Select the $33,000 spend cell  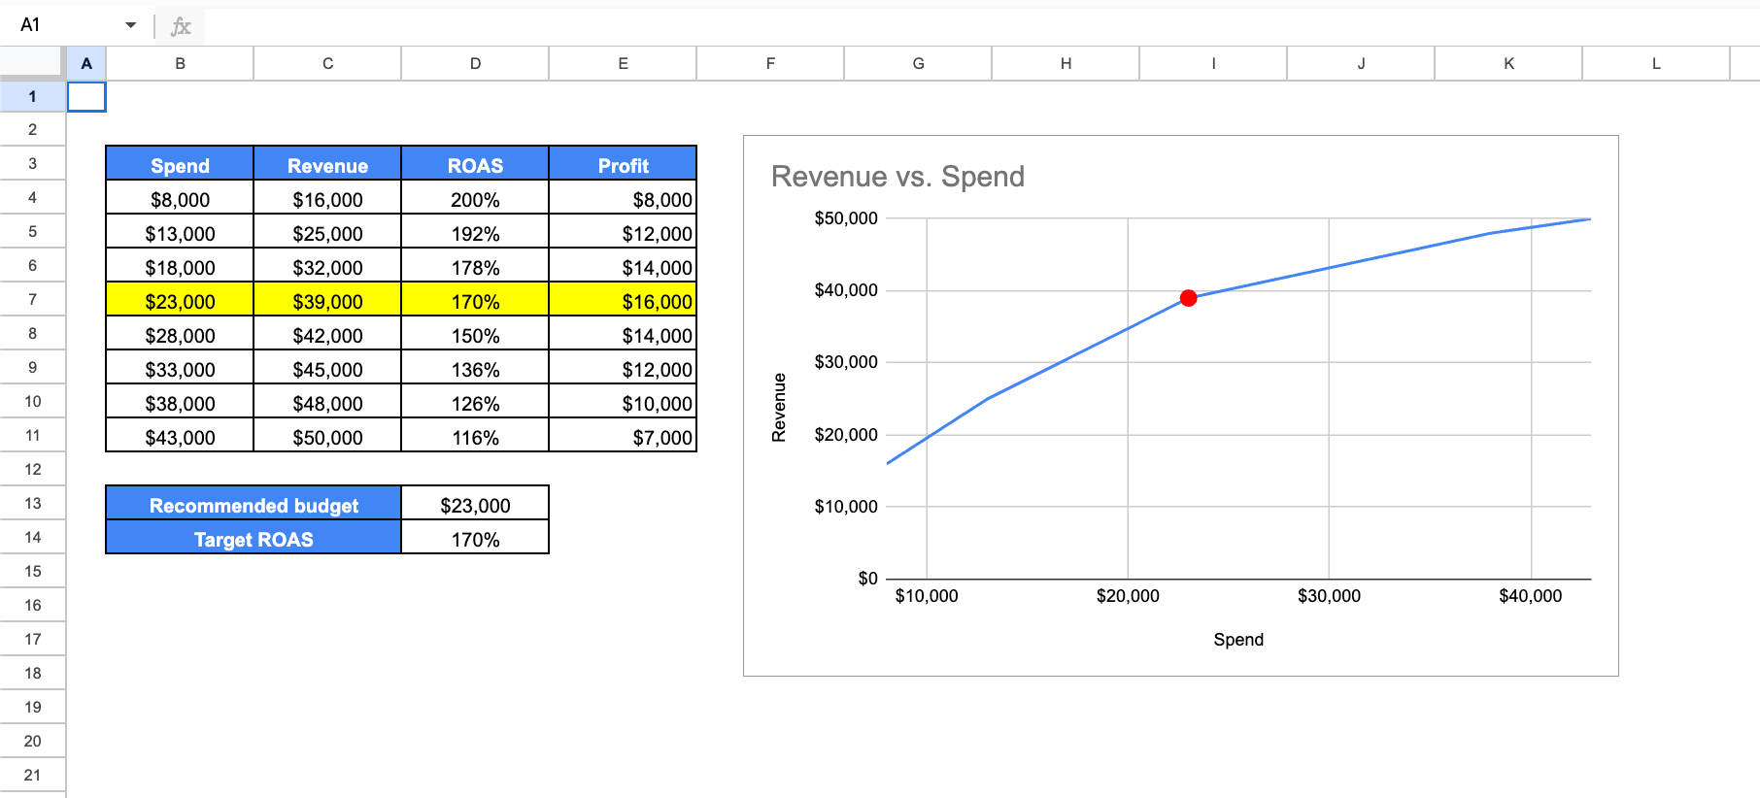180,368
